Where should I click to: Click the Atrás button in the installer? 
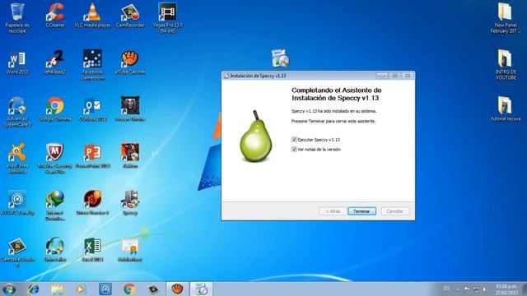pyautogui.click(x=333, y=211)
